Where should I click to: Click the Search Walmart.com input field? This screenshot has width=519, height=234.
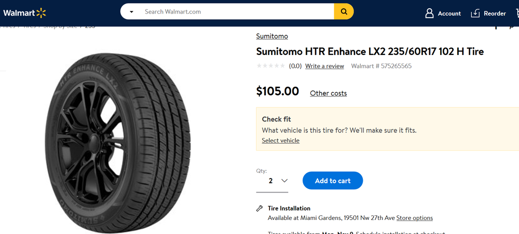236,11
